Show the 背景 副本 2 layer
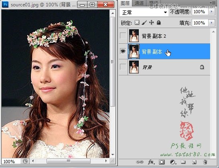The image size is (219, 168). coord(123,36)
